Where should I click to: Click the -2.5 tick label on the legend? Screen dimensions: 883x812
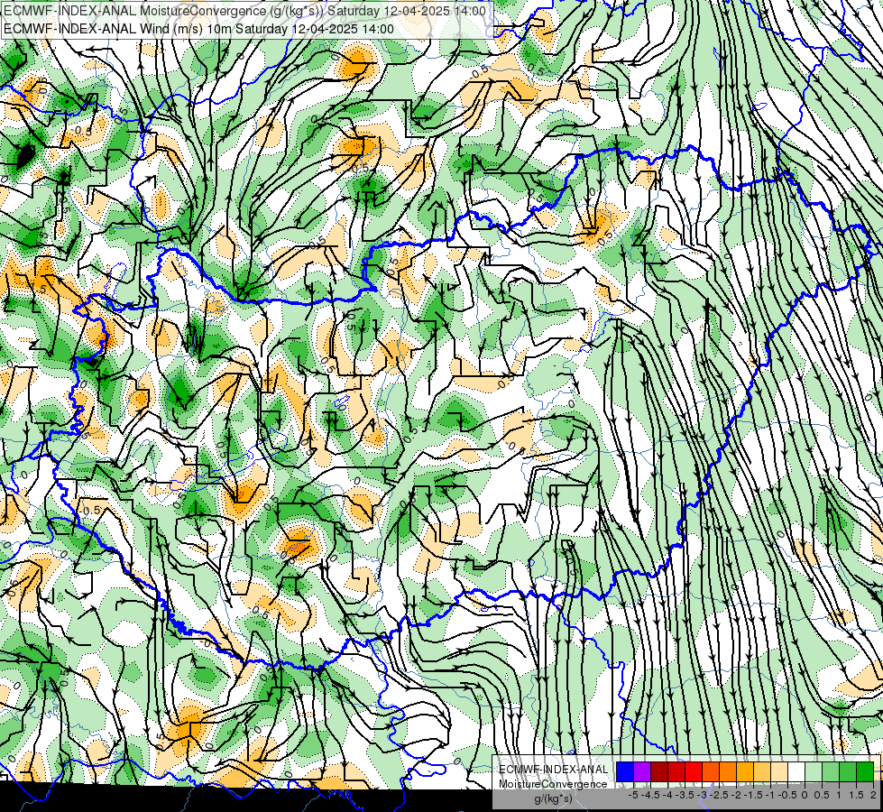[x=719, y=795]
